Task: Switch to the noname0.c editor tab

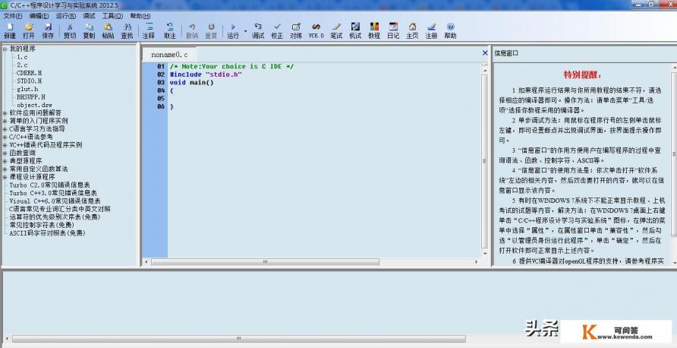Action: click(169, 55)
